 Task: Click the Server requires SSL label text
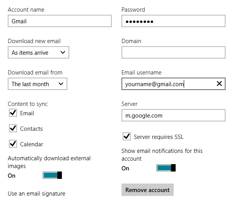(x=159, y=137)
